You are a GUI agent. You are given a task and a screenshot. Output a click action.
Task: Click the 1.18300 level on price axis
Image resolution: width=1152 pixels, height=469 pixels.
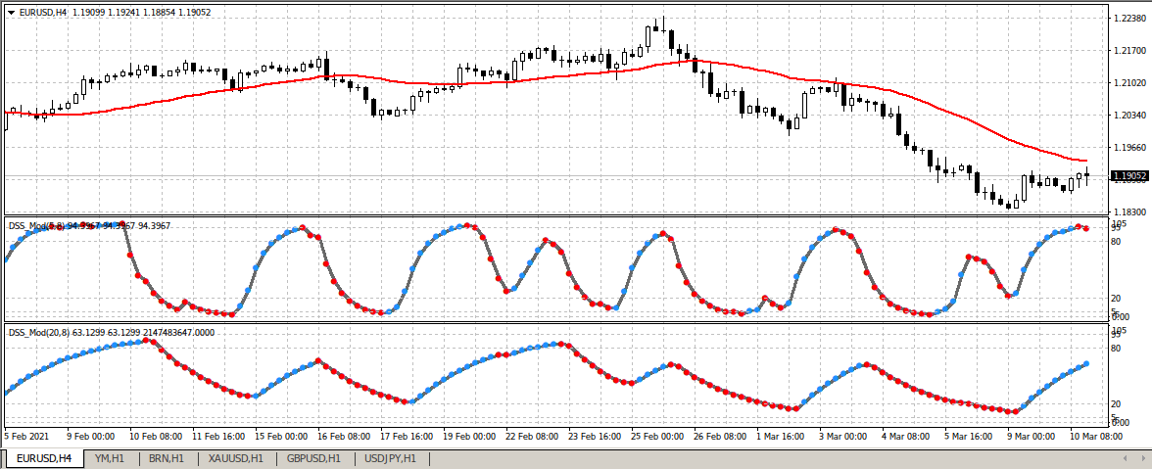click(1128, 211)
